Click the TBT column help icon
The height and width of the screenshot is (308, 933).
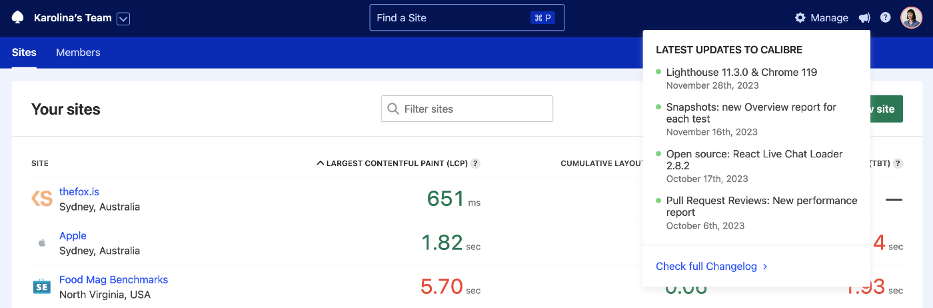click(898, 163)
